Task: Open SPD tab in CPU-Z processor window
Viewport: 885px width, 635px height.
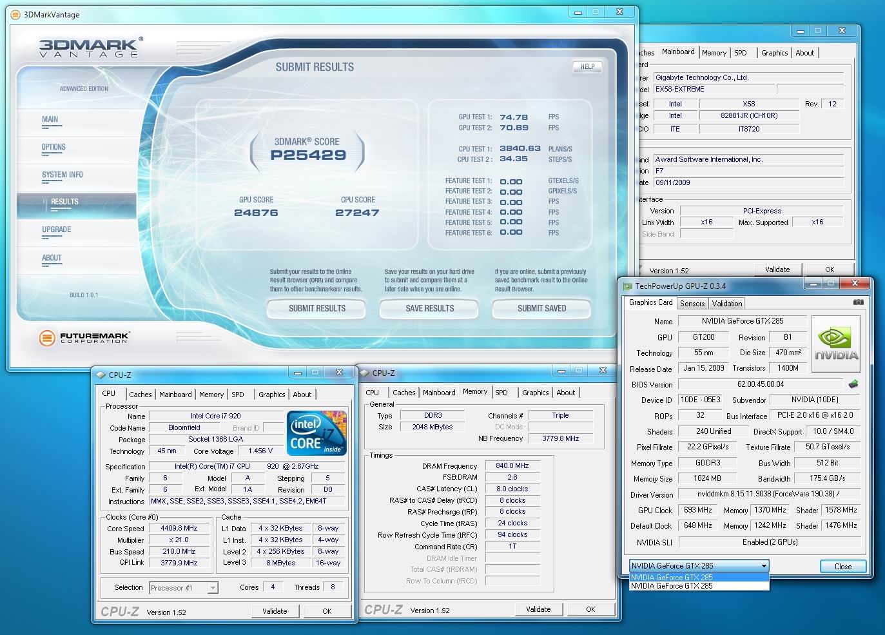Action: point(238,395)
